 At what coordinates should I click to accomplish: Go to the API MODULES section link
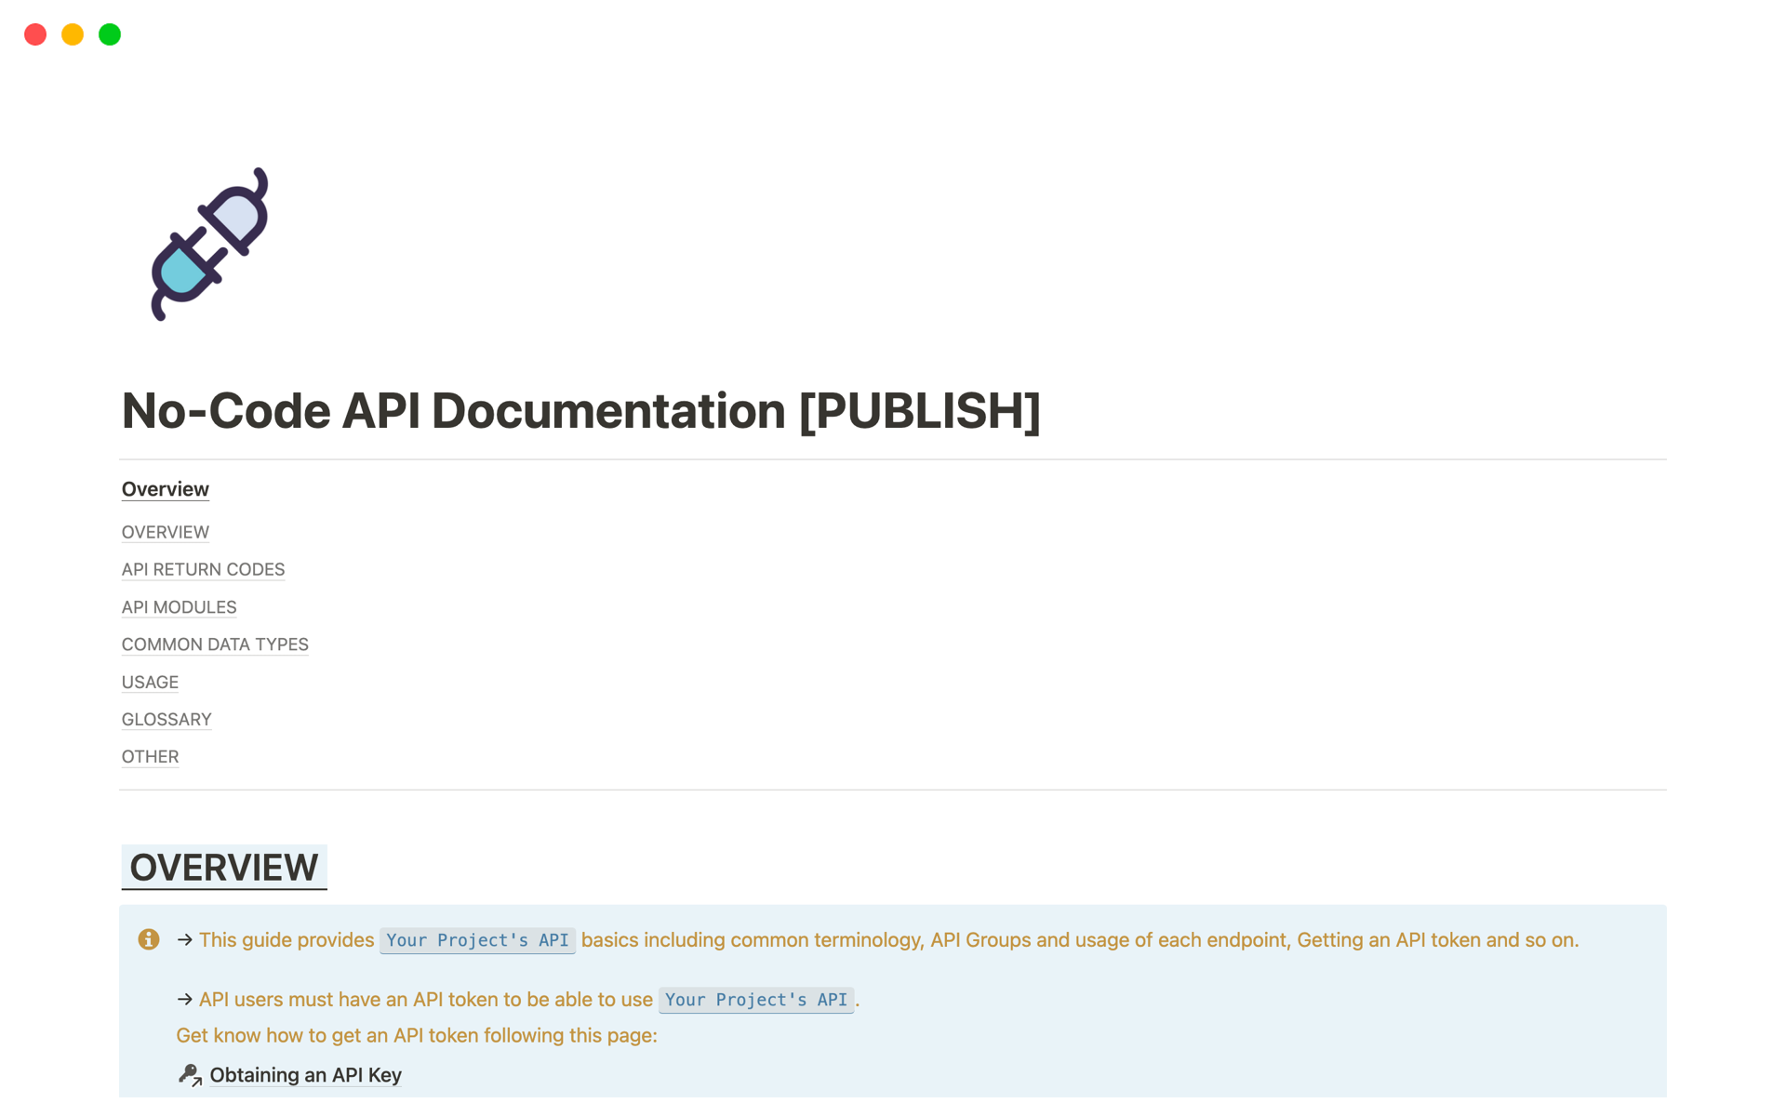pyautogui.click(x=179, y=607)
